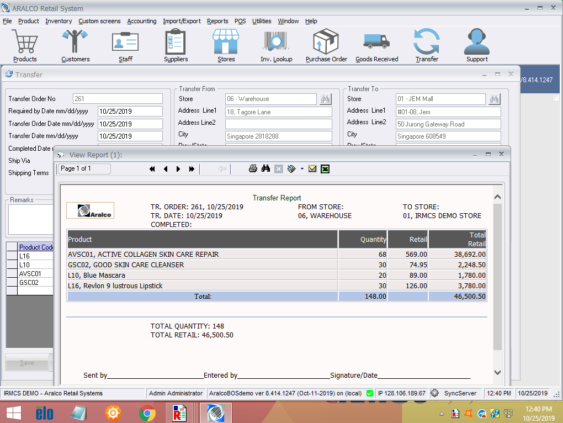The height and width of the screenshot is (423, 563).
Task: Email the report via envelope icon
Action: (312, 169)
